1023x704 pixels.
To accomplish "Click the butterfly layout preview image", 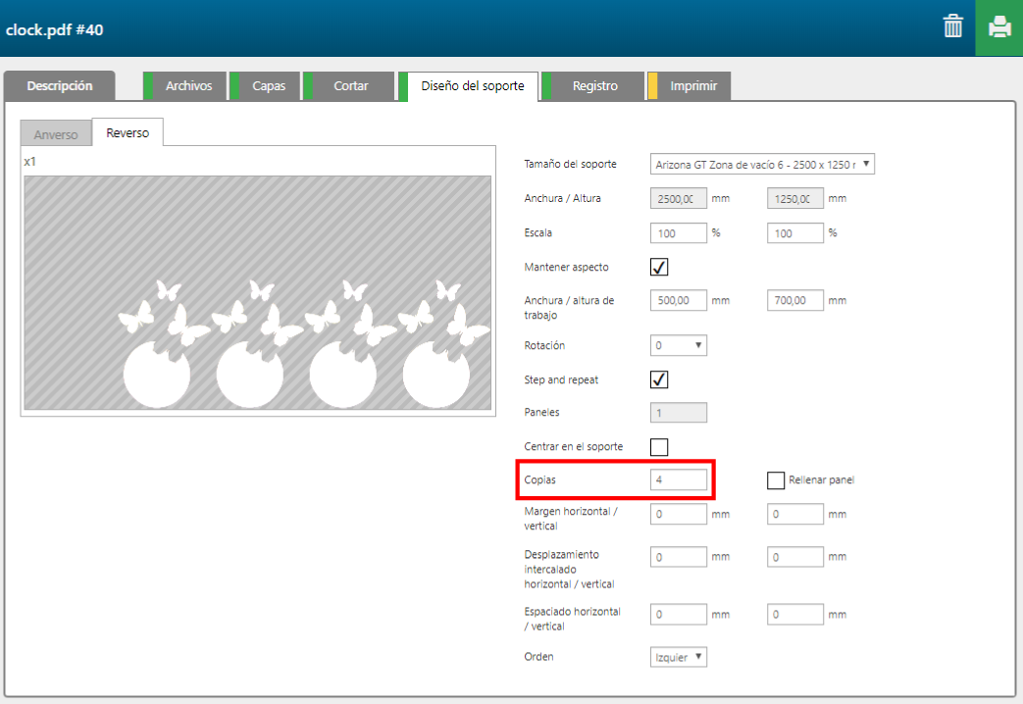I will coord(257,292).
